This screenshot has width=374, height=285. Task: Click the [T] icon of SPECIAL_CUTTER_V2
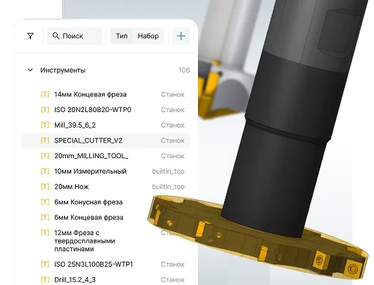point(45,141)
